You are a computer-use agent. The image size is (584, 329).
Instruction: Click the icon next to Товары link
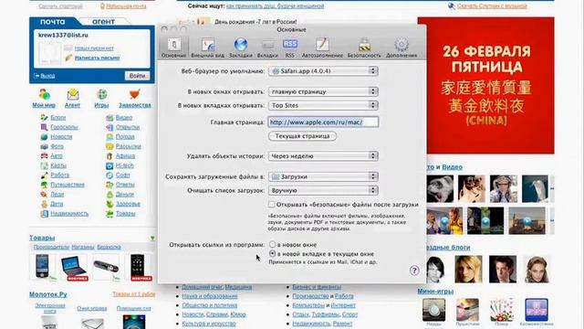click(x=109, y=214)
